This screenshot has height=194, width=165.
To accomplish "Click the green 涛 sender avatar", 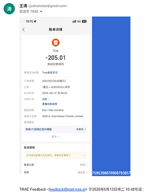I will [9, 9].
